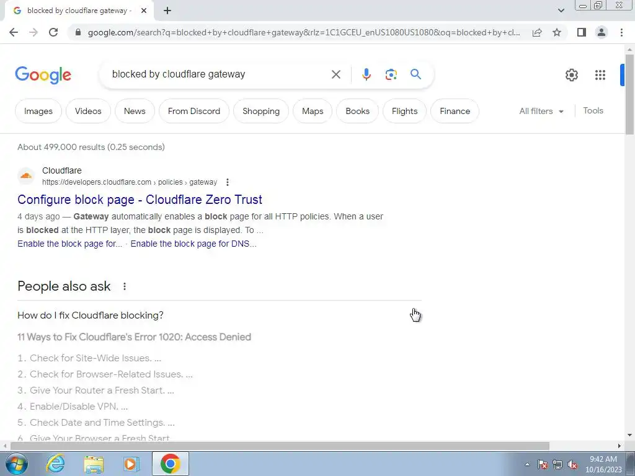
Task: Search by image with Google Lens icon
Action: coord(391,74)
